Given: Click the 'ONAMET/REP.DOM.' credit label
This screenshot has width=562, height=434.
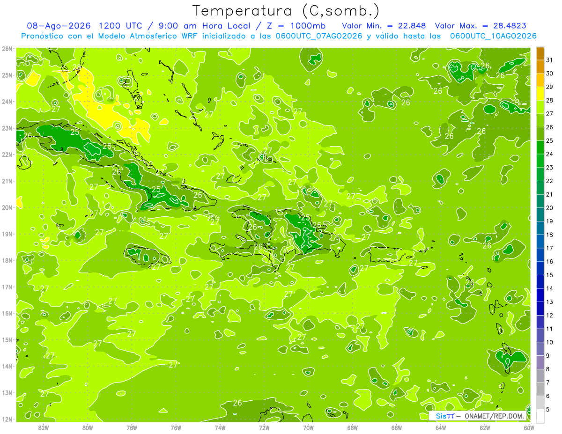Looking at the screenshot, I should point(494,416).
